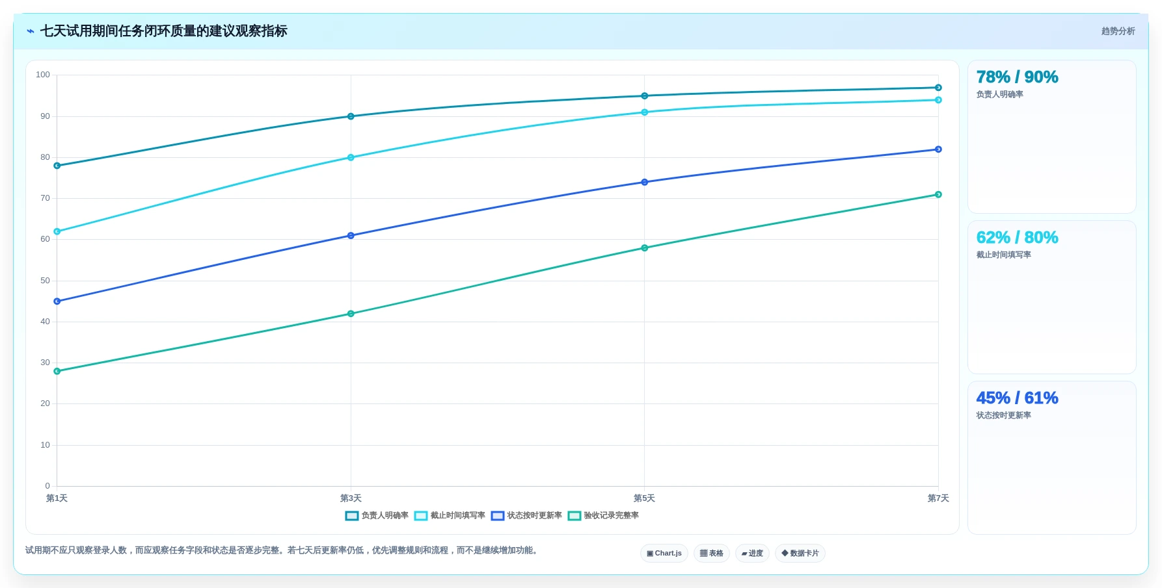The height and width of the screenshot is (588, 1162).
Task: Click the footnote text starting 试用期不应只观察登录人数
Action: click(283, 550)
